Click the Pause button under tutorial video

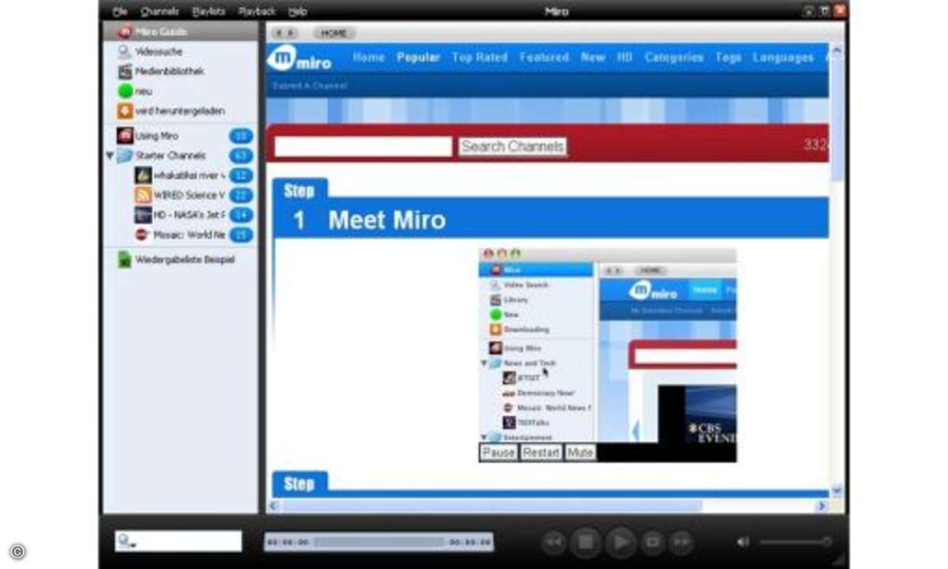pyautogui.click(x=498, y=453)
